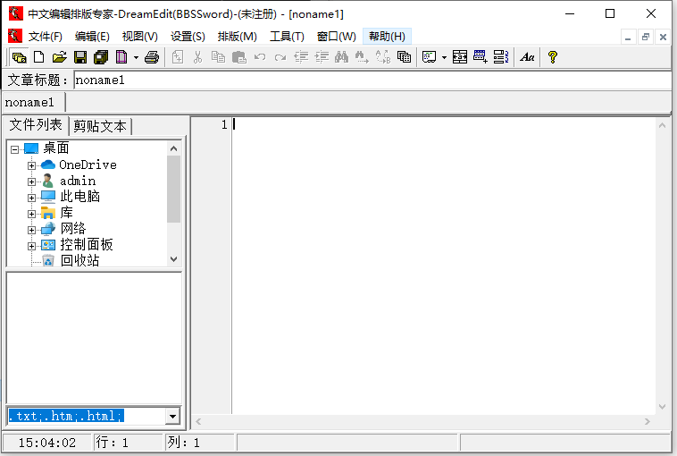Select OneDrive in the file tree
Viewport: 677px width, 456px height.
tap(88, 165)
